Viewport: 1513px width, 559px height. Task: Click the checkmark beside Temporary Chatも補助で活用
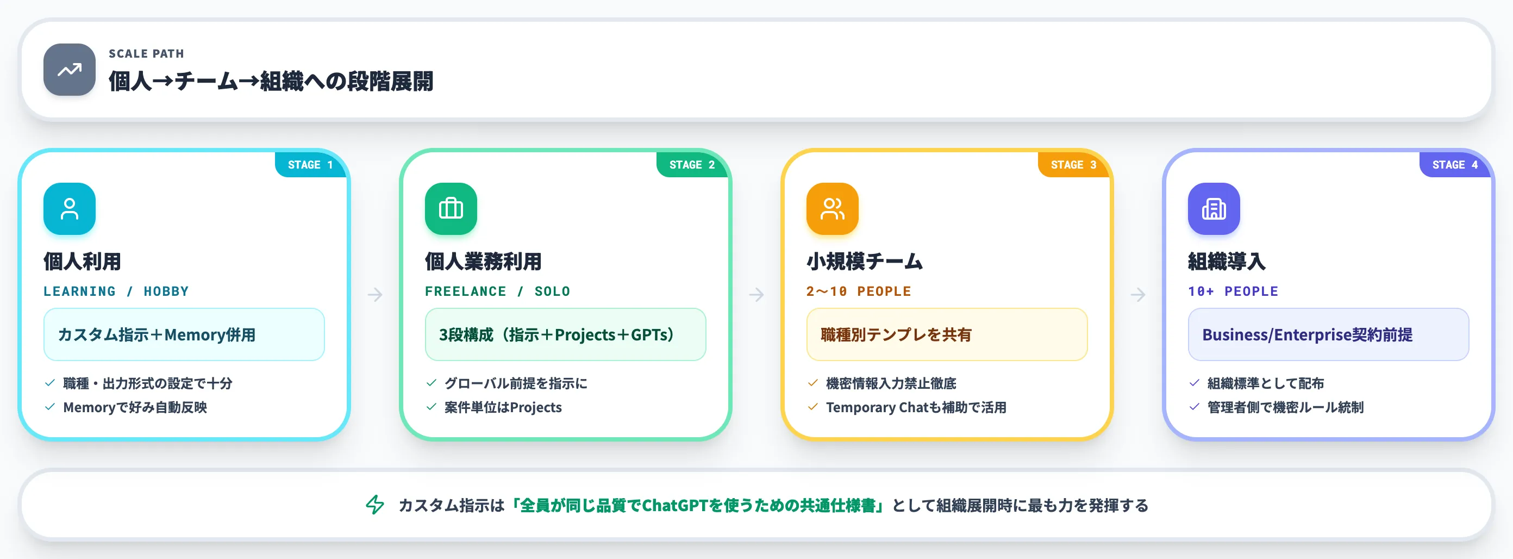pyautogui.click(x=813, y=407)
